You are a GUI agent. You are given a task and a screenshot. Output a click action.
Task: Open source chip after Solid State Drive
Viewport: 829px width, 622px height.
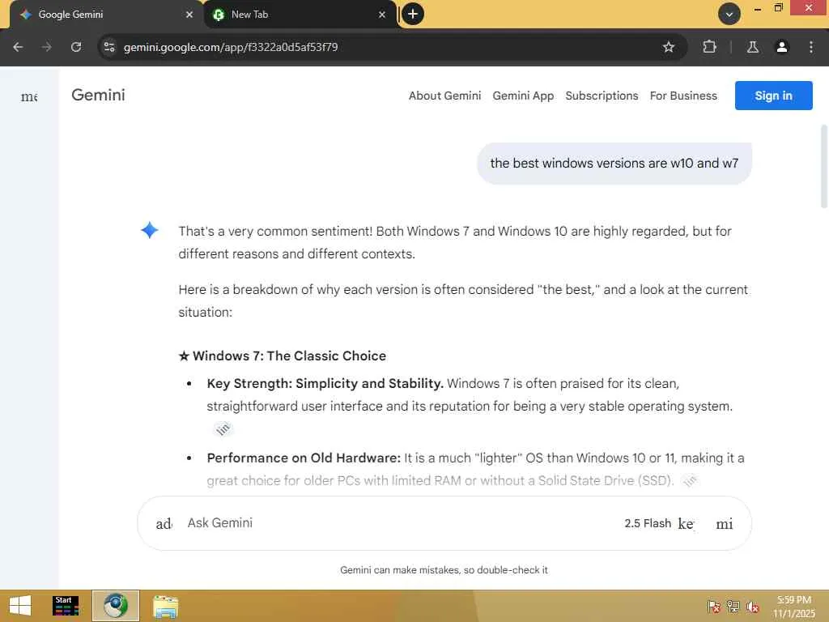click(x=690, y=481)
